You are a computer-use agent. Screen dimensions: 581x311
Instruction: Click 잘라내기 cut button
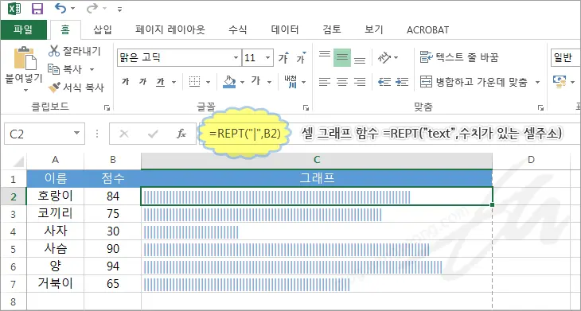[75, 51]
